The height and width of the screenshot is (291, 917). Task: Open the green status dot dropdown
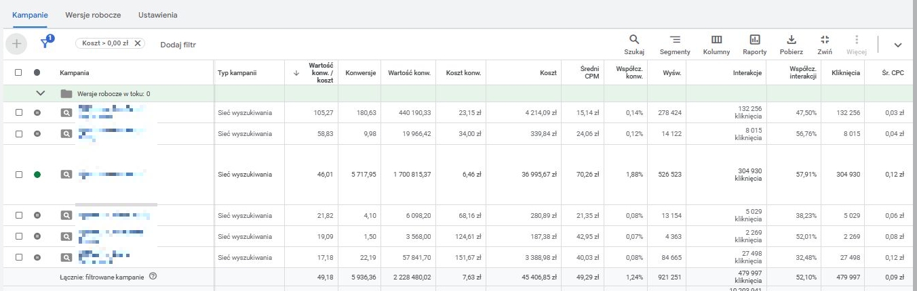[x=37, y=175]
